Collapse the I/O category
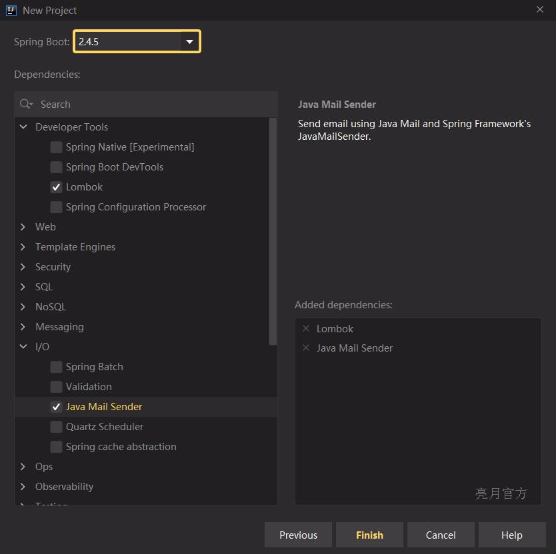The width and height of the screenshot is (556, 554). point(23,347)
